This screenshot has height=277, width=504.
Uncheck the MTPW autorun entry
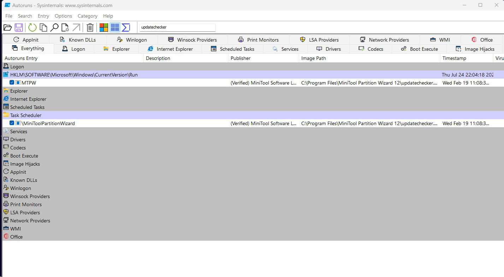tap(12, 83)
